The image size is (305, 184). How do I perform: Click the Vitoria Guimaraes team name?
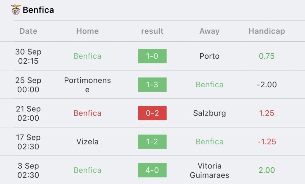[209, 170]
